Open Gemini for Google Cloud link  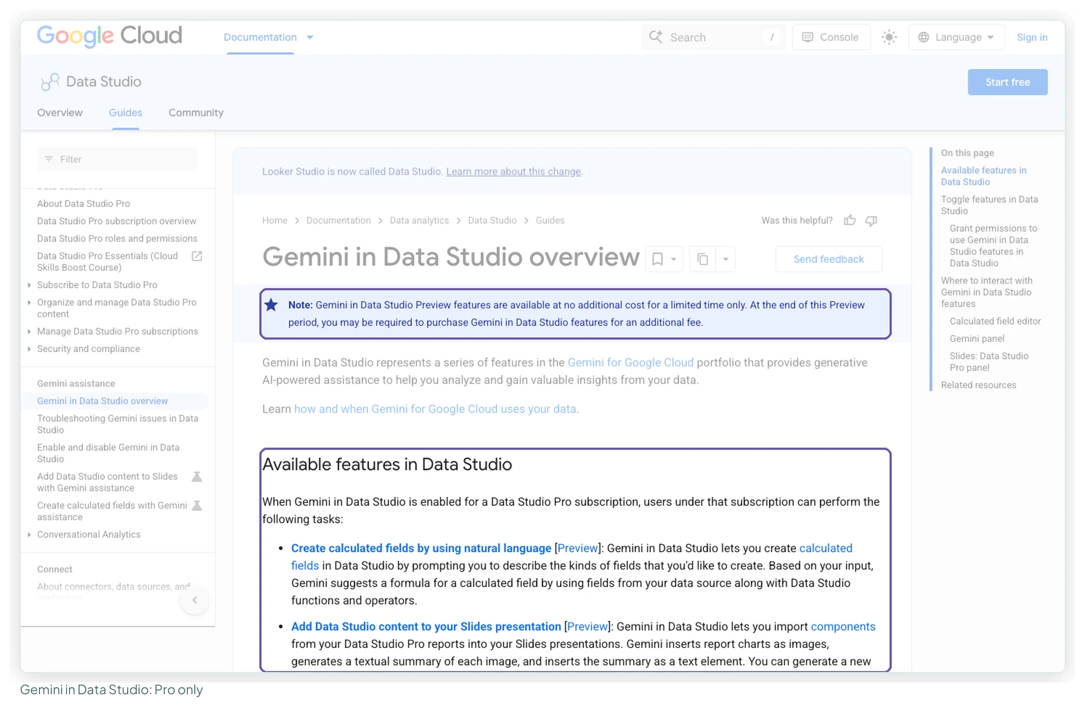tap(630, 363)
